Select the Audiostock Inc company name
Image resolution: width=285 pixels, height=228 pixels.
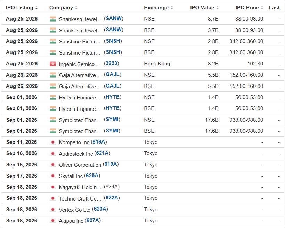(x=76, y=154)
